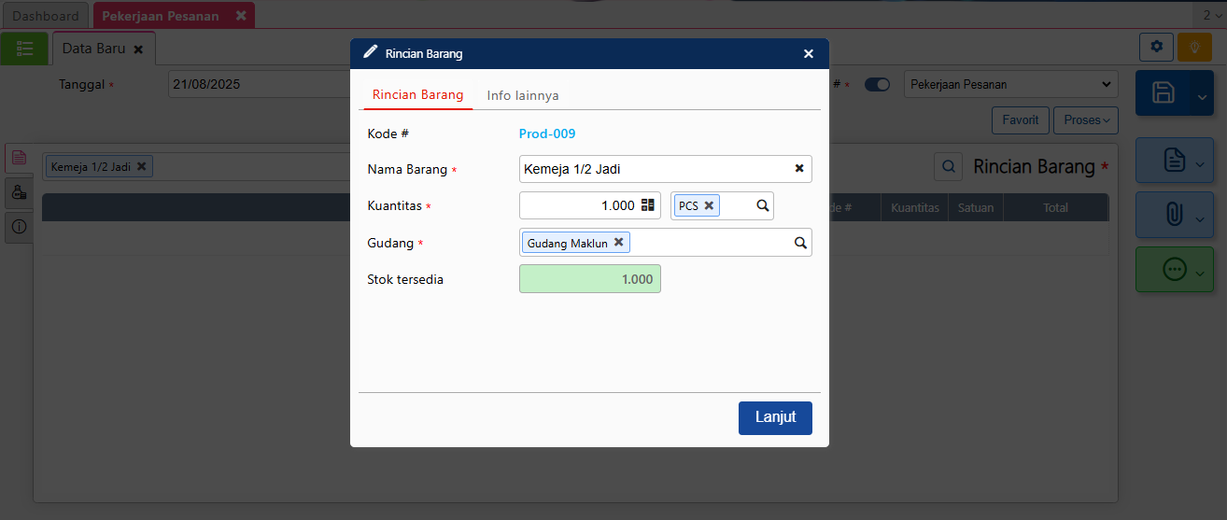
Task: Click the blue save disk icon
Action: [1164, 92]
